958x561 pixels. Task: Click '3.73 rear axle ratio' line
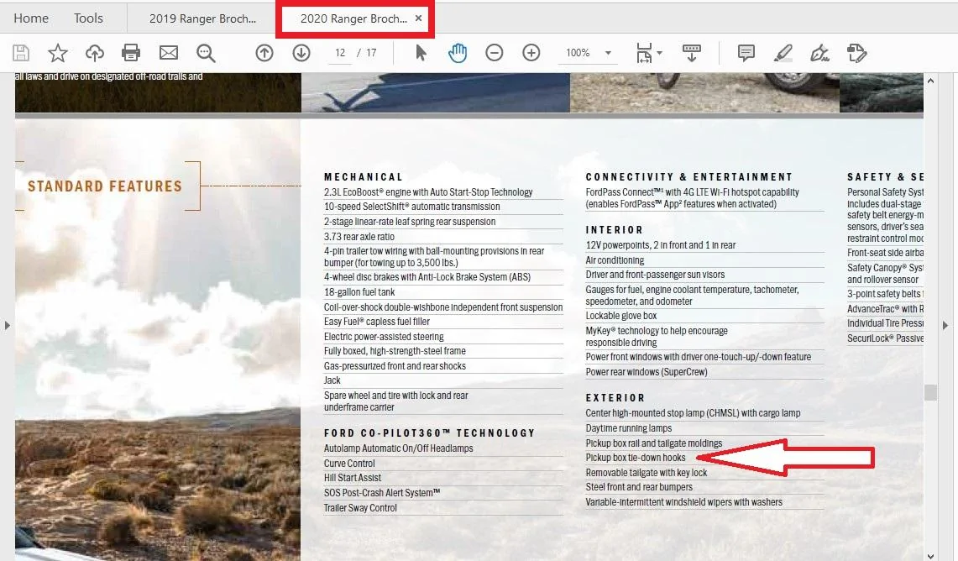pos(359,237)
